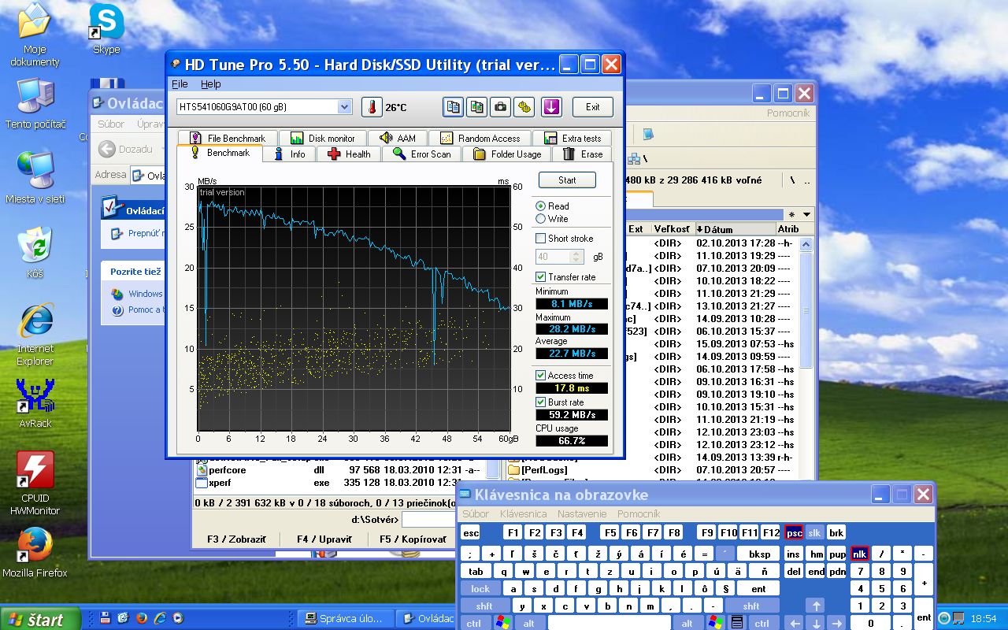Screen dimensions: 1008x630
Task: Open Miesta v sieti desktop icon
Action: click(x=35, y=177)
